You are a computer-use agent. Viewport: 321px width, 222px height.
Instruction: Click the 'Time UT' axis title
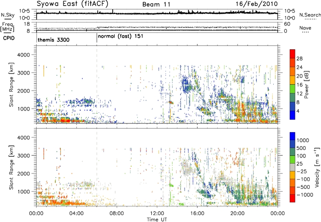pyautogui.click(x=157, y=219)
